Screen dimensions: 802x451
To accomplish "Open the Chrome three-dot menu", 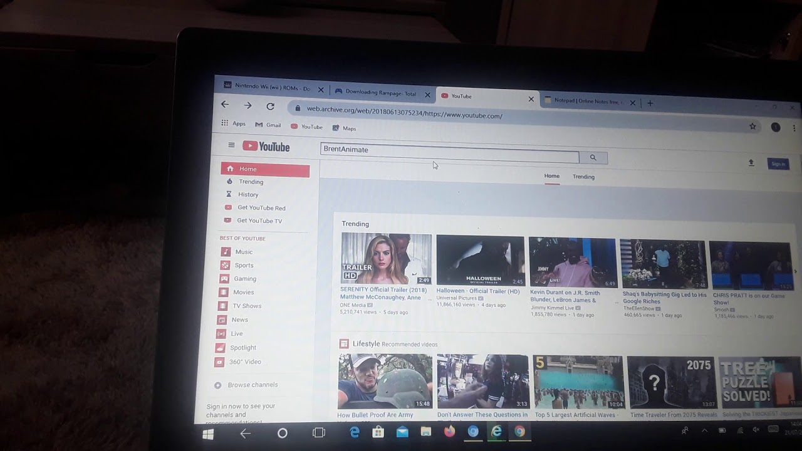I will click(x=794, y=128).
